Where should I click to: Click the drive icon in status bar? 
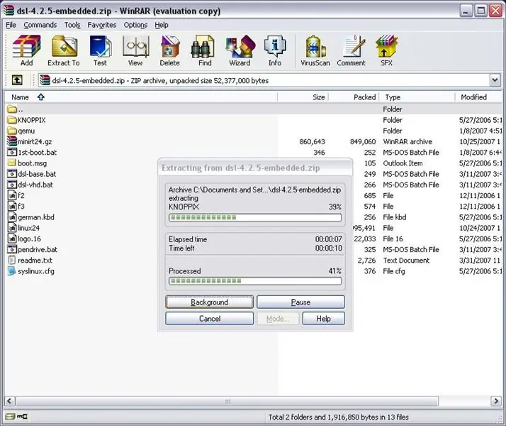click(10, 416)
